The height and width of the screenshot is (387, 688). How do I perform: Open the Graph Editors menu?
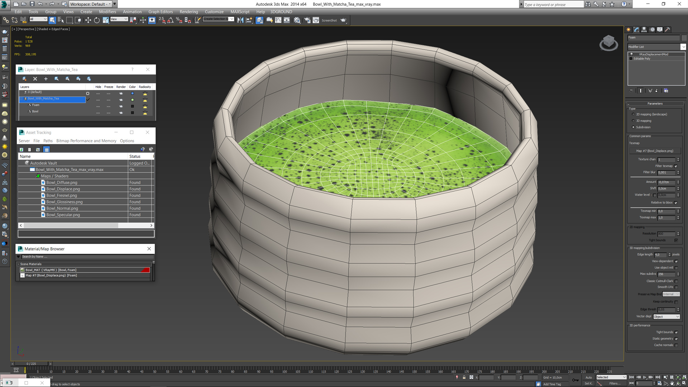click(x=161, y=12)
